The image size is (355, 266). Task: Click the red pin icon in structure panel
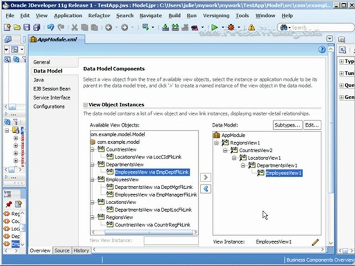point(9,204)
